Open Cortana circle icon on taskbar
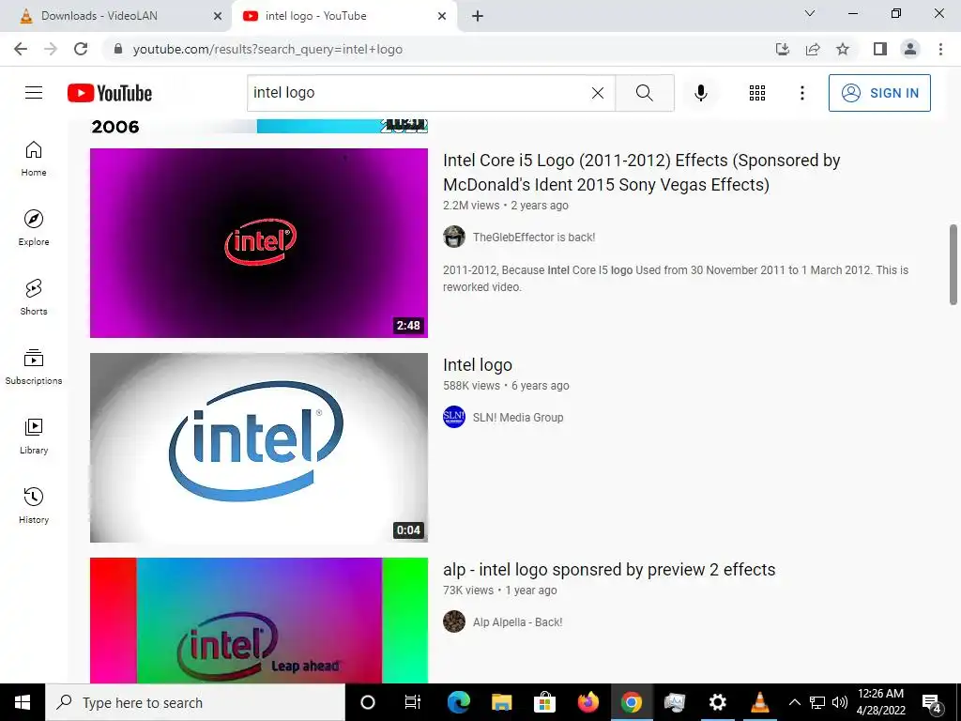 pos(367,702)
